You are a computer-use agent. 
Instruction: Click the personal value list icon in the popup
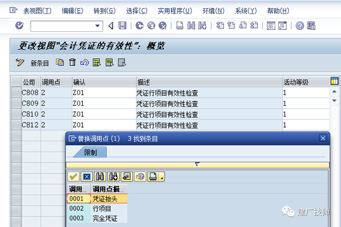[140, 177]
